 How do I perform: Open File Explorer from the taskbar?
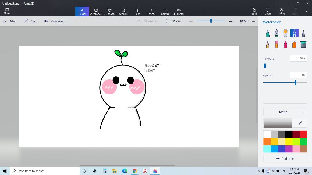pyautogui.click(x=115, y=171)
